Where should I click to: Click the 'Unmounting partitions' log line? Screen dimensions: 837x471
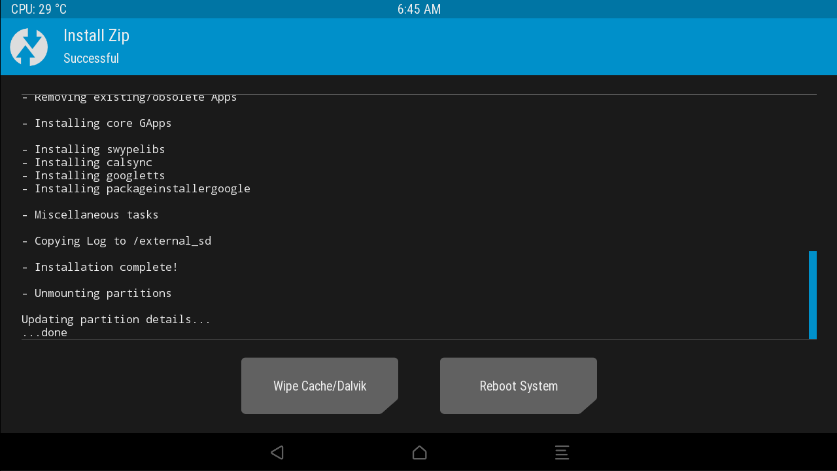97,293
